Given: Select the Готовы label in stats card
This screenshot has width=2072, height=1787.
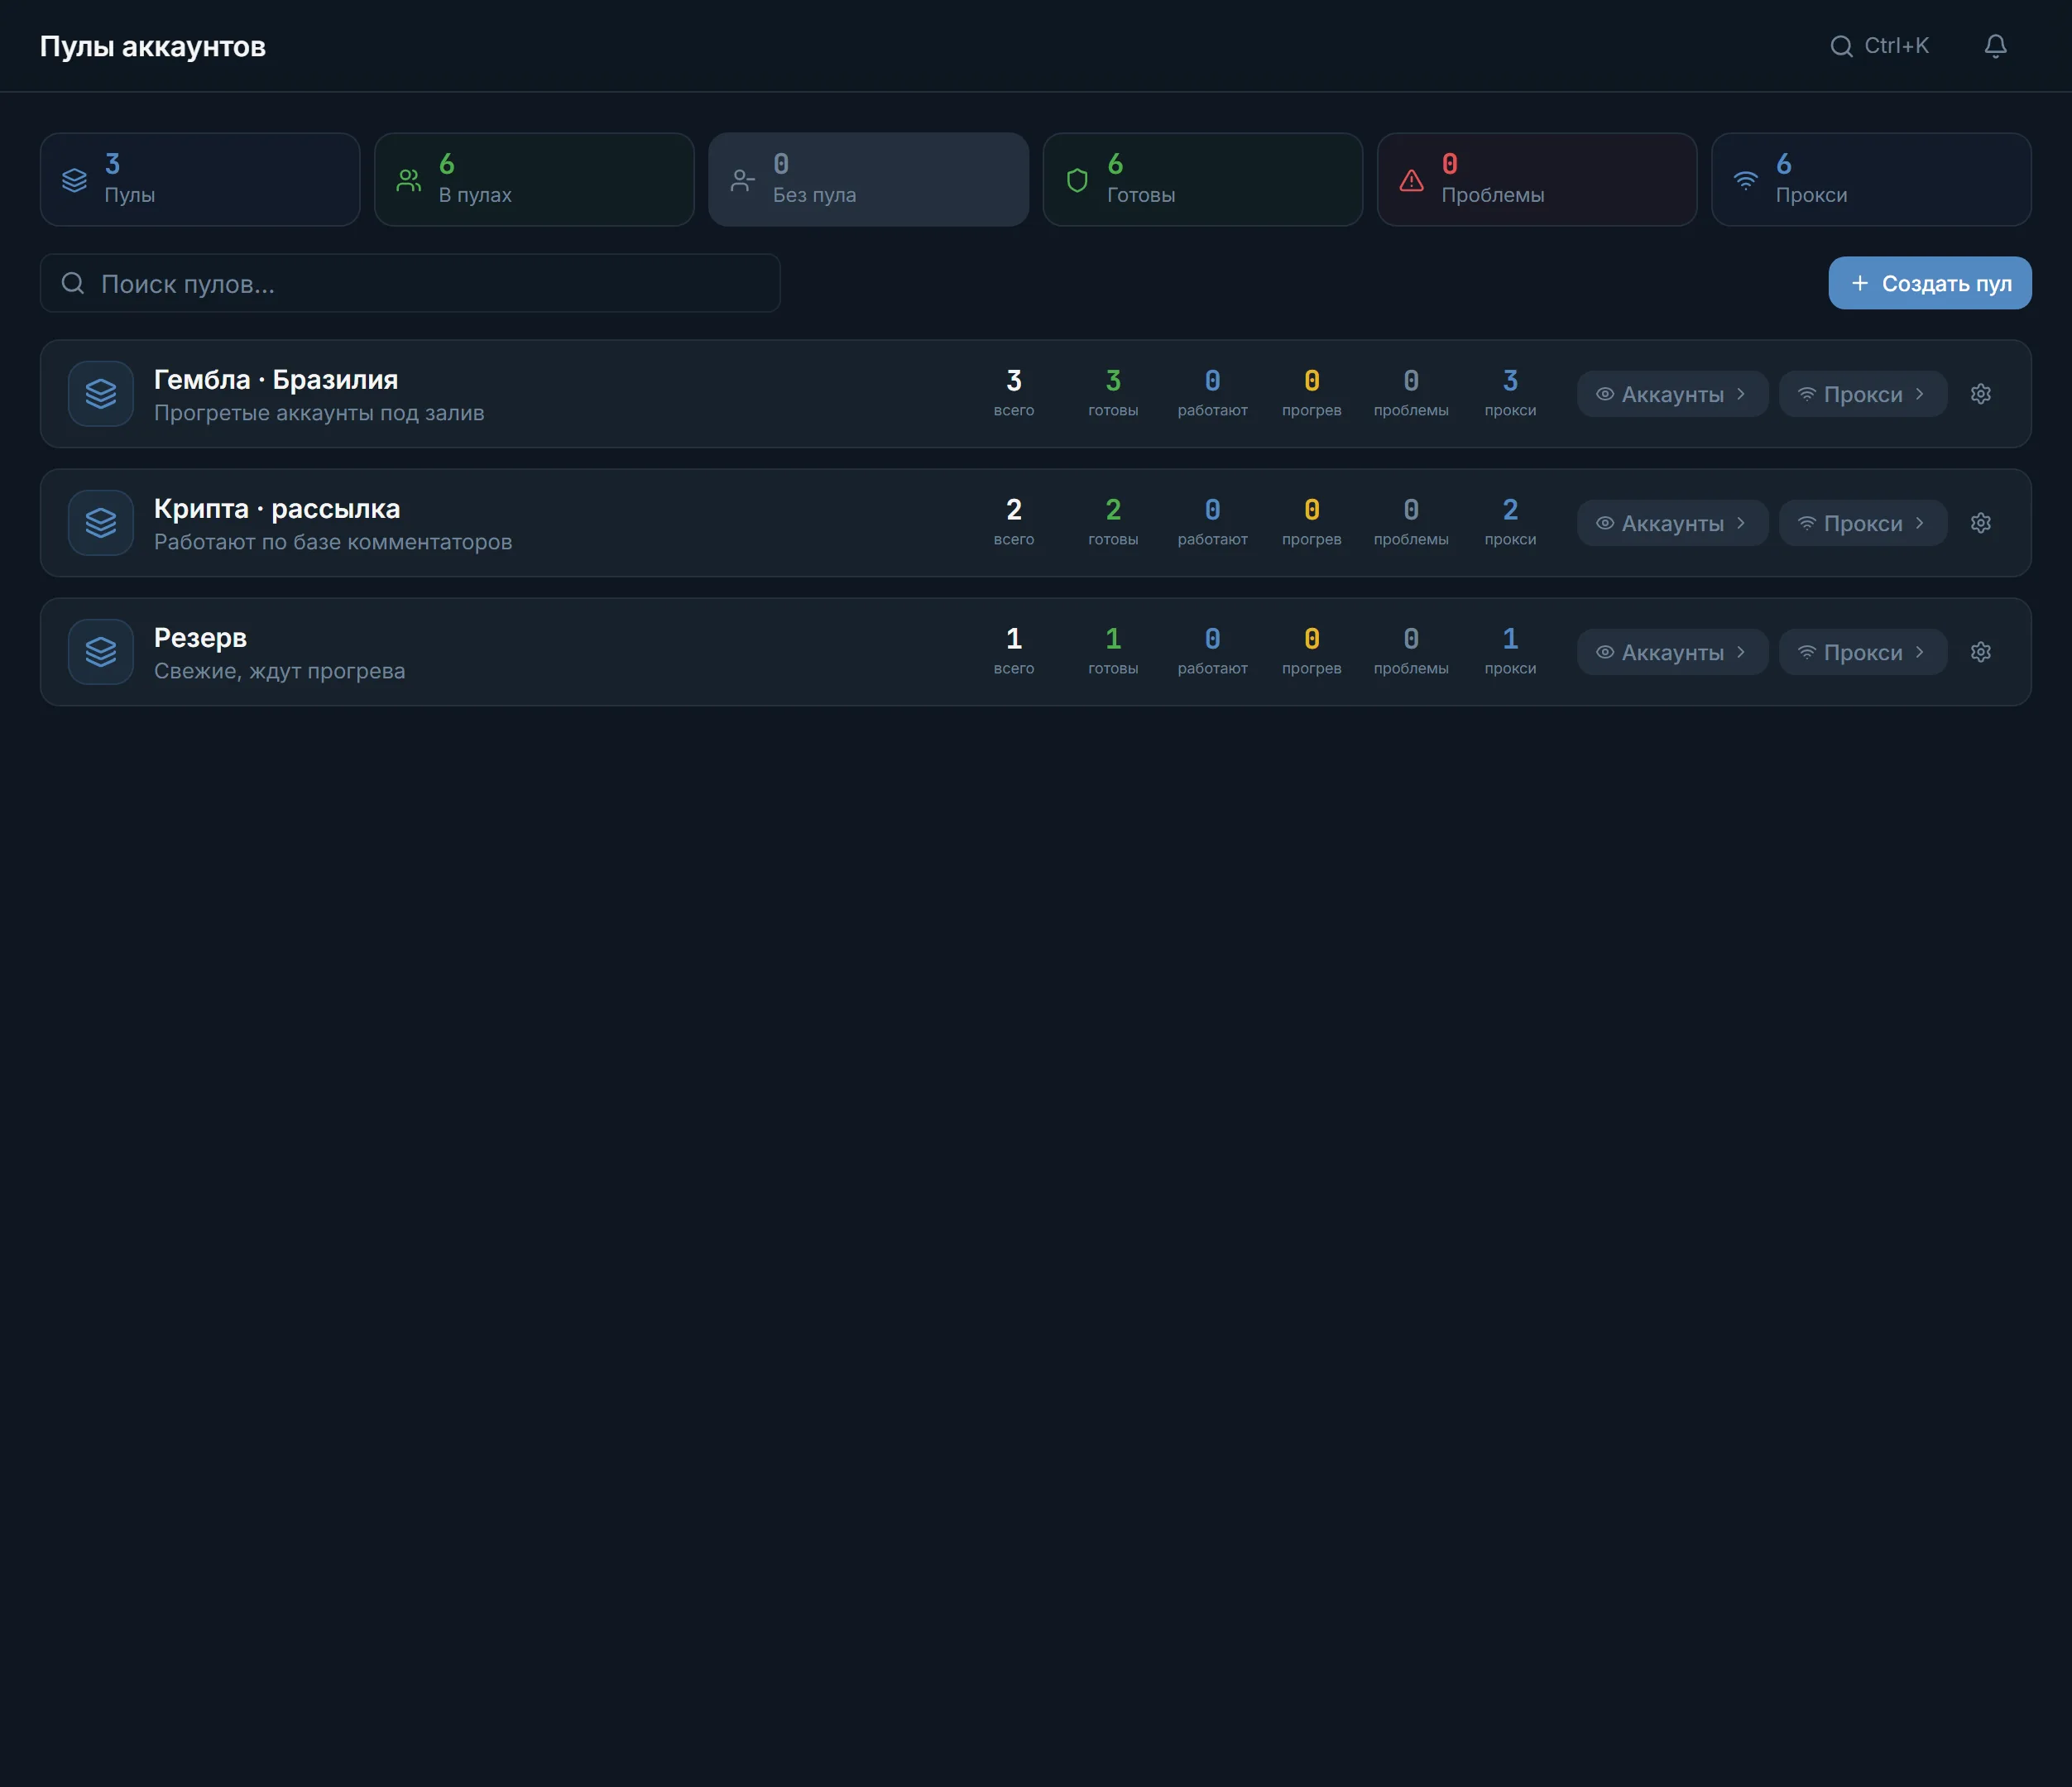Looking at the screenshot, I should point(1141,195).
